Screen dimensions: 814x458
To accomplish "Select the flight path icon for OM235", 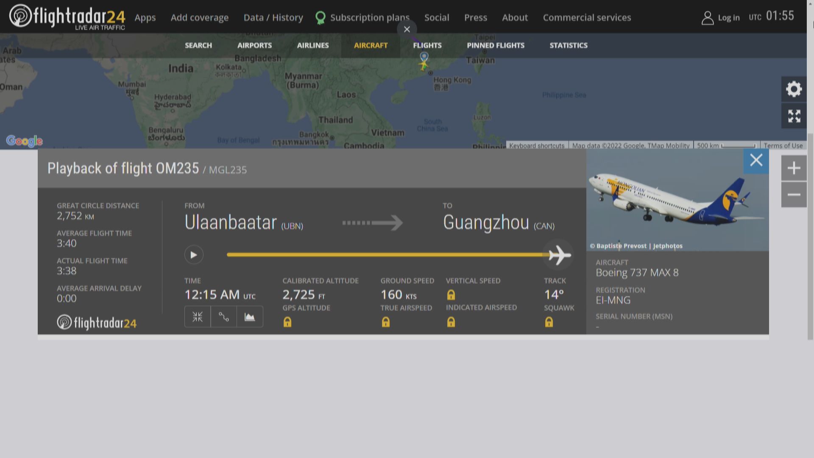I will point(223,317).
